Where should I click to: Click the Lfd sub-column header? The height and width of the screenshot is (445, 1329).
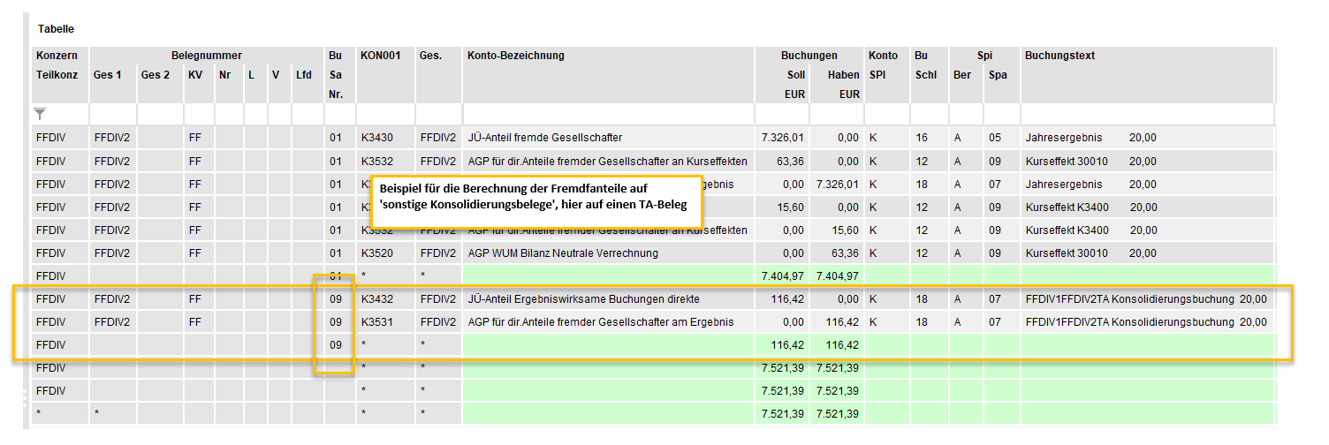point(304,75)
